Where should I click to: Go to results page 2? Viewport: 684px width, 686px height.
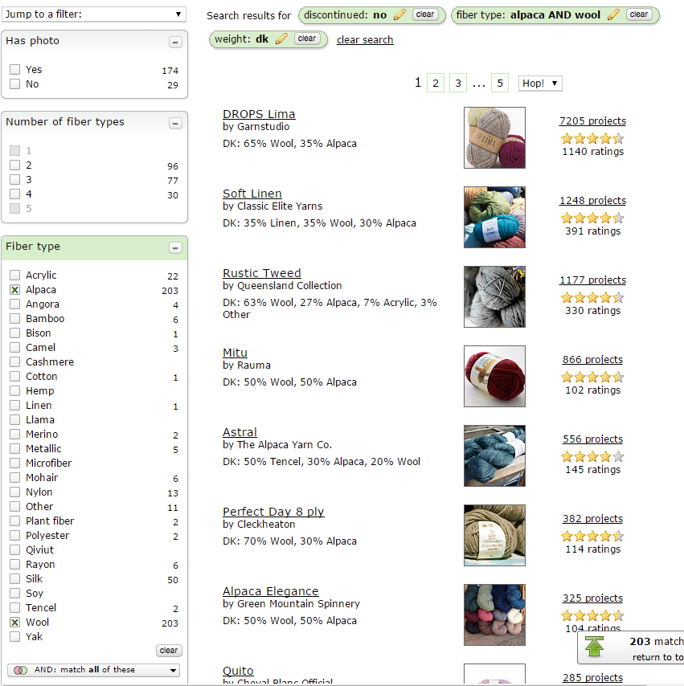(436, 83)
